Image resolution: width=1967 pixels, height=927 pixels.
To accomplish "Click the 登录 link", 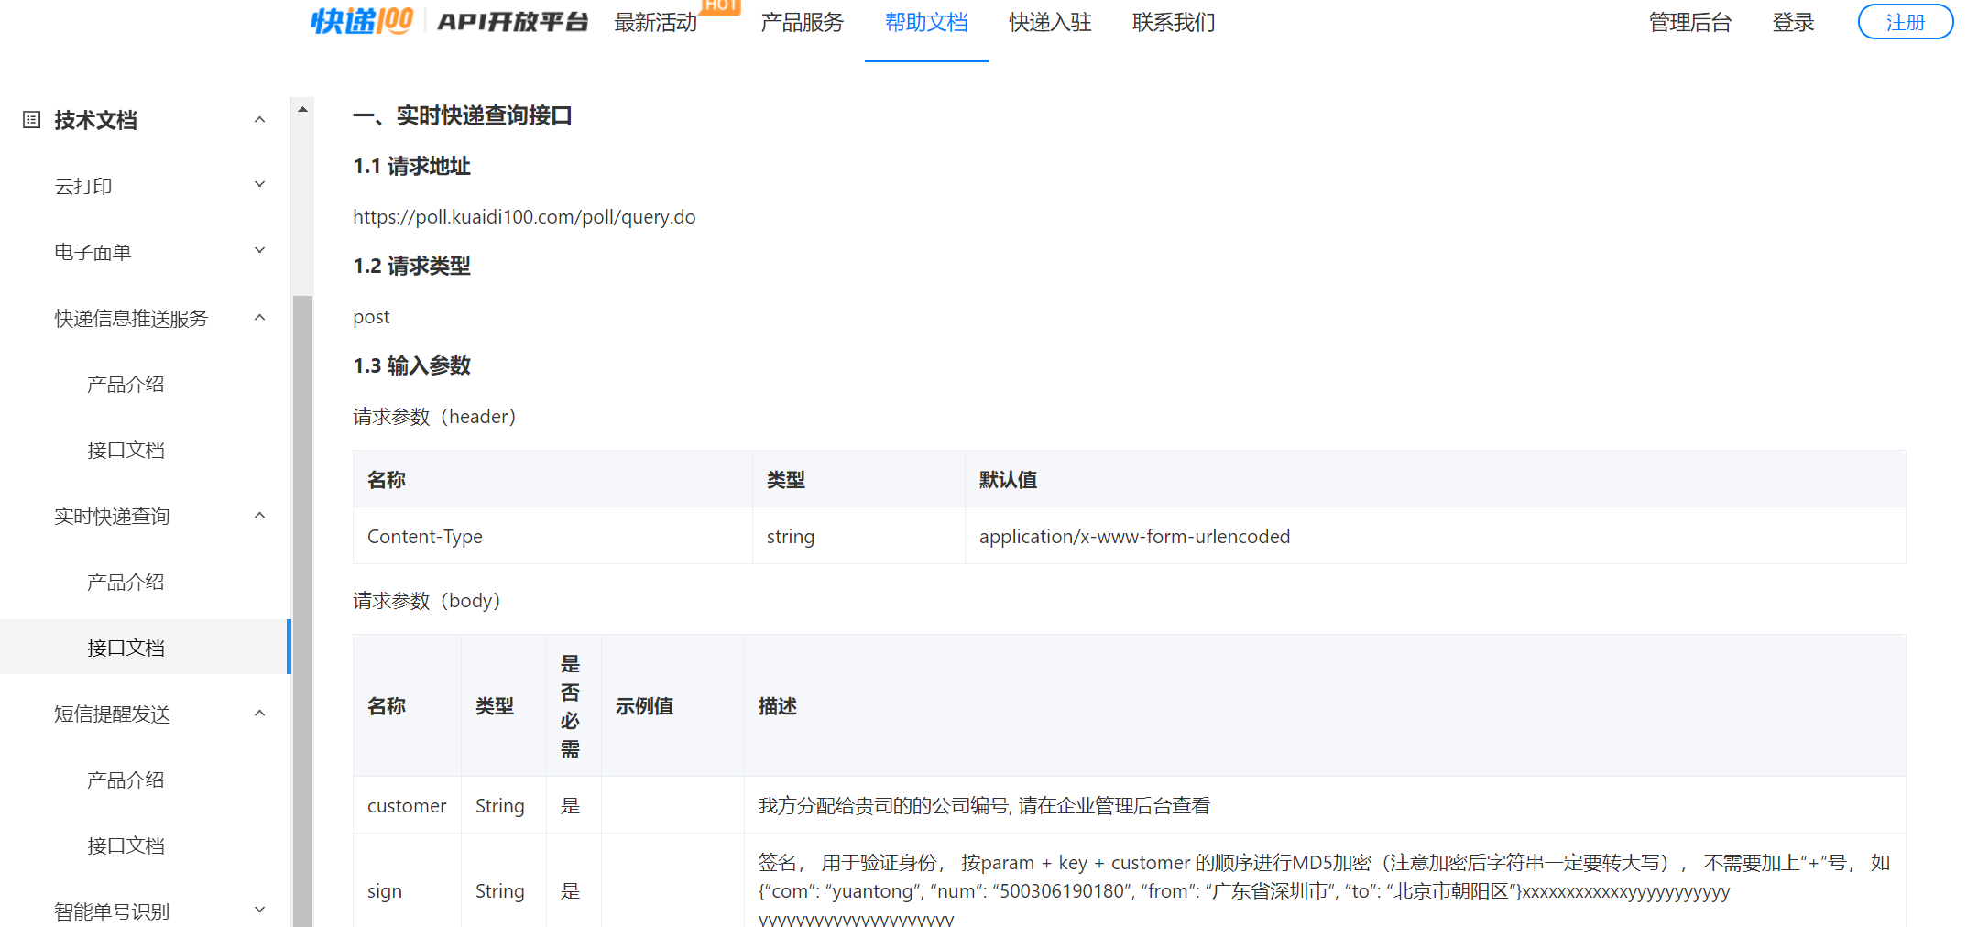I will (1793, 22).
